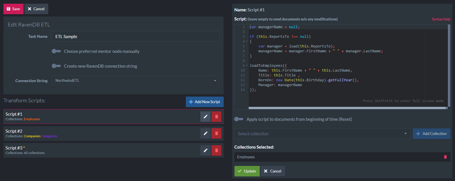Click 'All collections' text under Script #3
The height and width of the screenshot is (181, 455).
click(34, 153)
